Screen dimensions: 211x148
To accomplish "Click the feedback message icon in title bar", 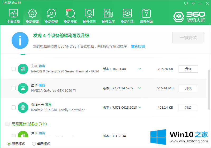I will [186, 3].
